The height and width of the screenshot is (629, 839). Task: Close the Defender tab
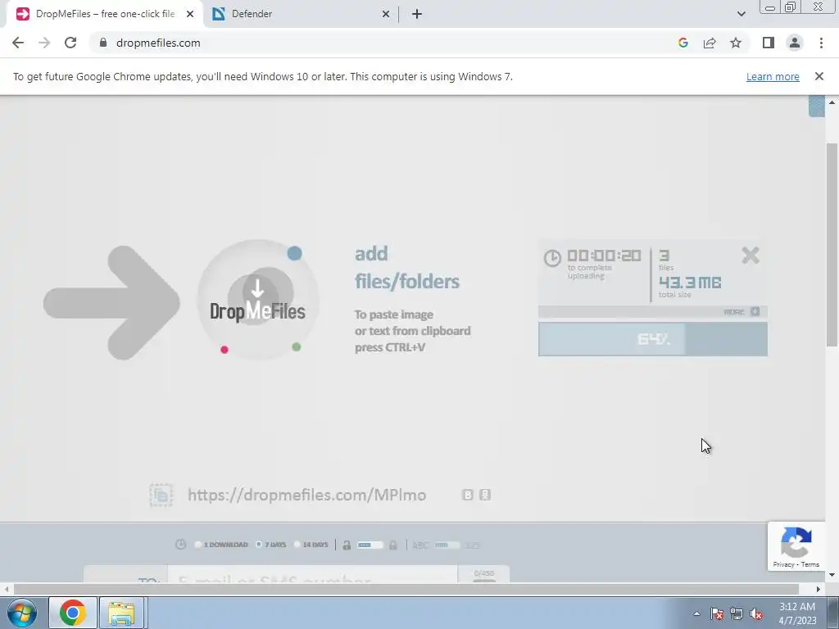(386, 15)
